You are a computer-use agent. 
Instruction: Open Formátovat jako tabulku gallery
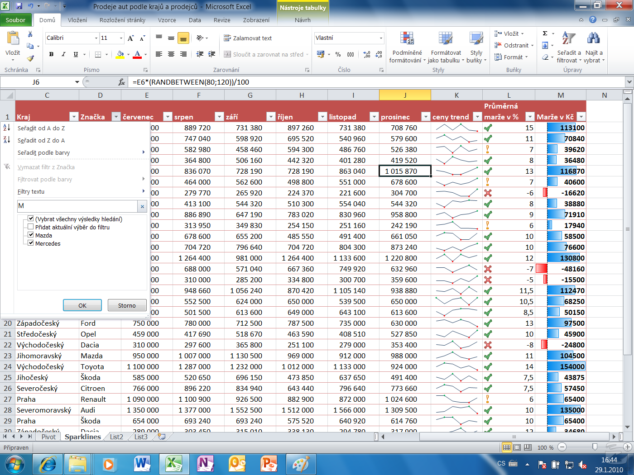[446, 47]
